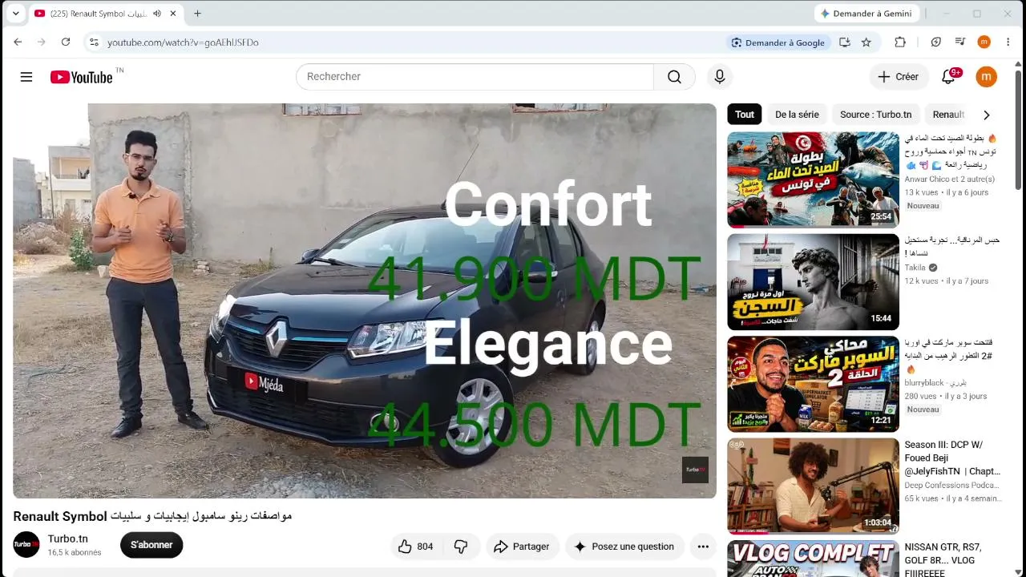Open the media controls icon in toolbar

pyautogui.click(x=960, y=42)
